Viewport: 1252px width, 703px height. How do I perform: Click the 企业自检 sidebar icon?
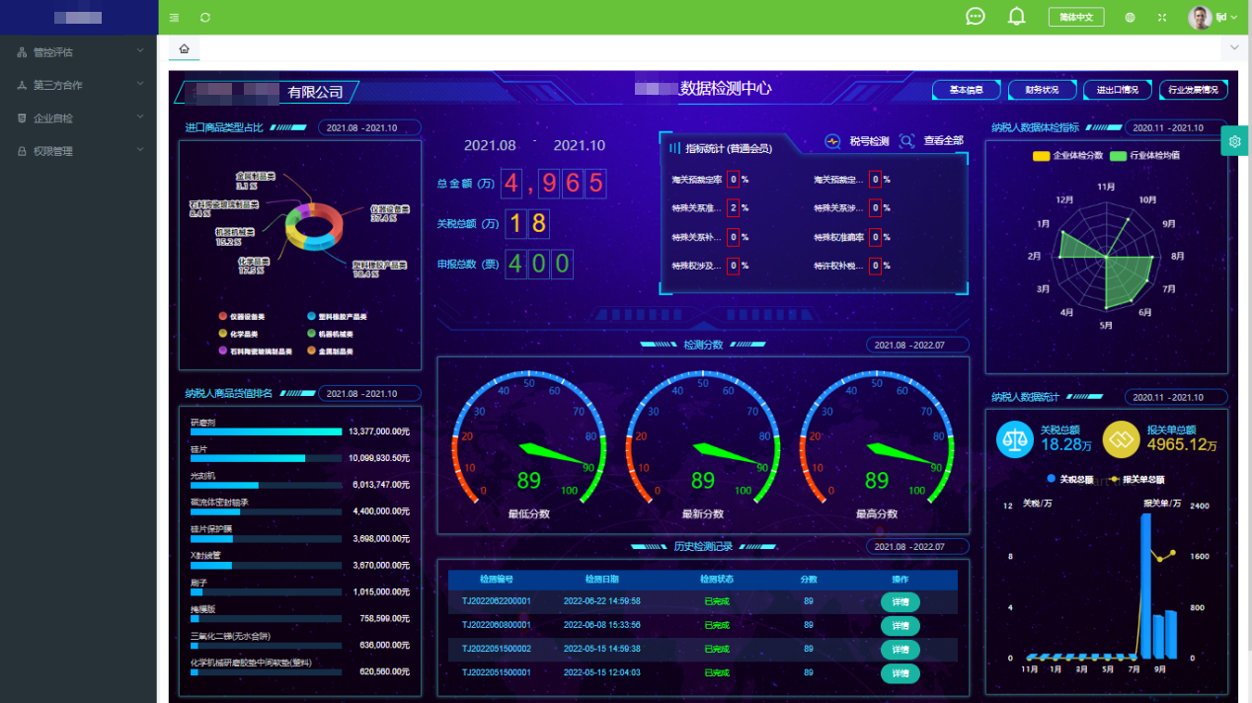(22, 117)
